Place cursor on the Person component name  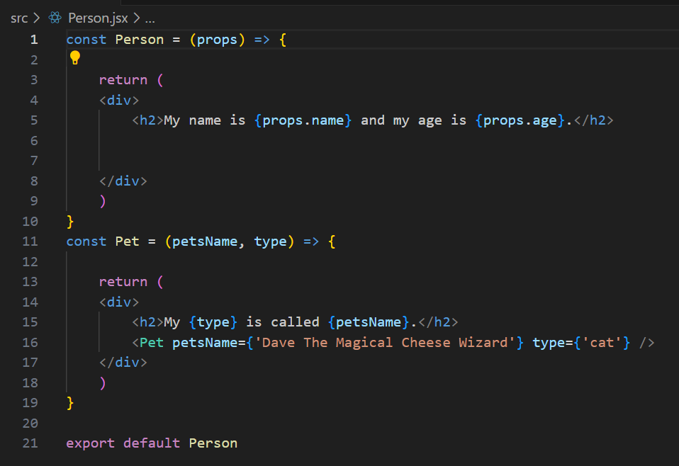pyautogui.click(x=140, y=40)
